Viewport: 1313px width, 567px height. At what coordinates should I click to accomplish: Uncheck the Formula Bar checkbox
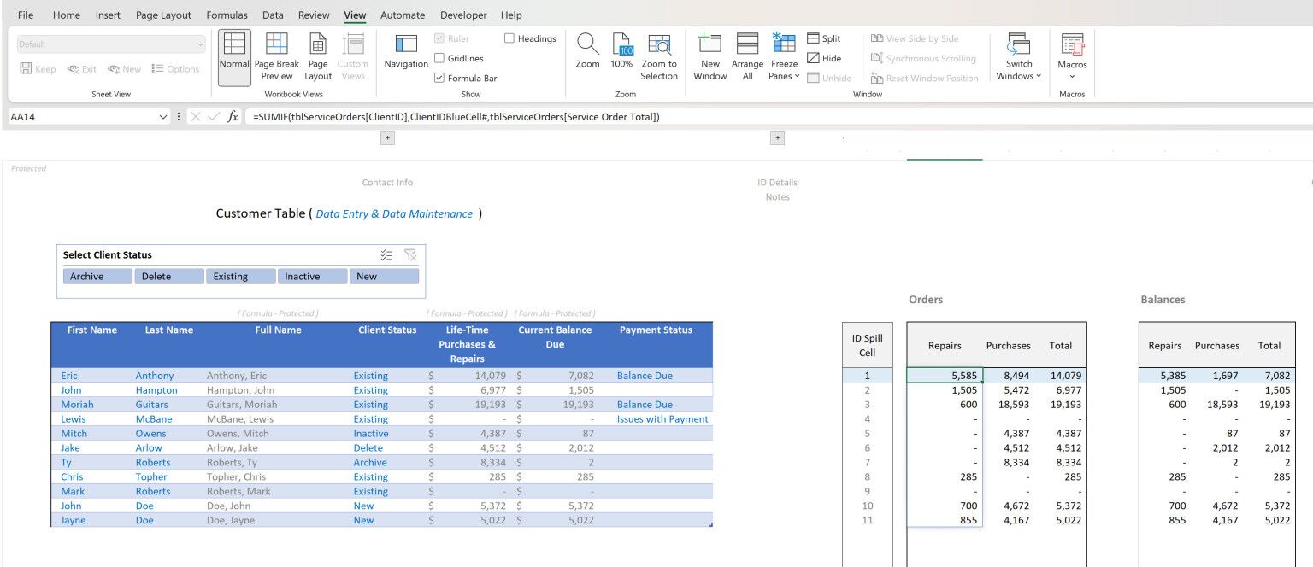pos(439,78)
